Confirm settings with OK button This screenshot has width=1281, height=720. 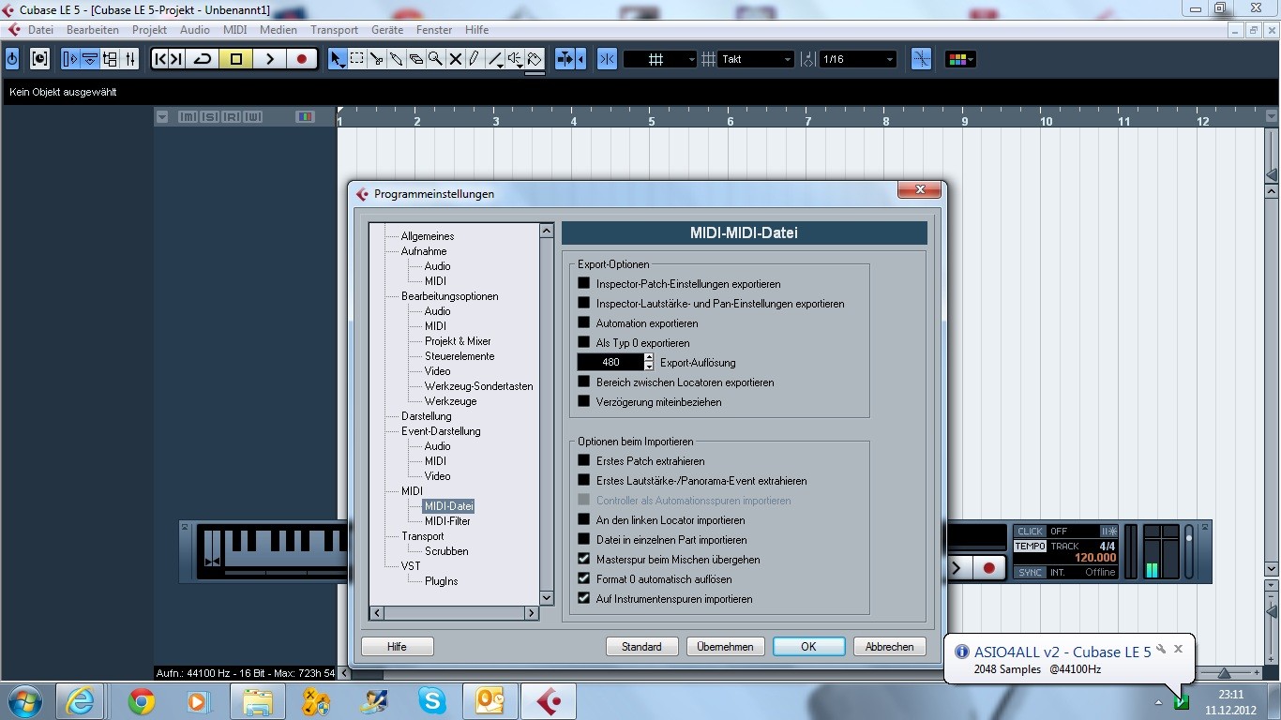(808, 647)
